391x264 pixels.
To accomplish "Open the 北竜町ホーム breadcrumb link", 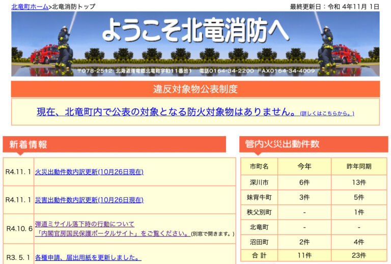I will (x=30, y=7).
